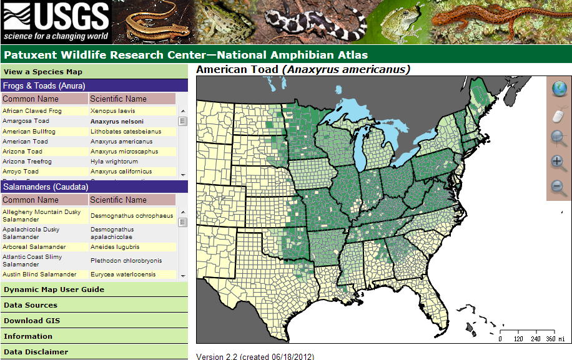Open the Data Disclaimer section
572x360 pixels.
tap(94, 352)
